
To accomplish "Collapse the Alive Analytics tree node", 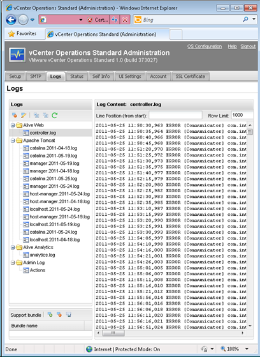I will tap(13, 247).
